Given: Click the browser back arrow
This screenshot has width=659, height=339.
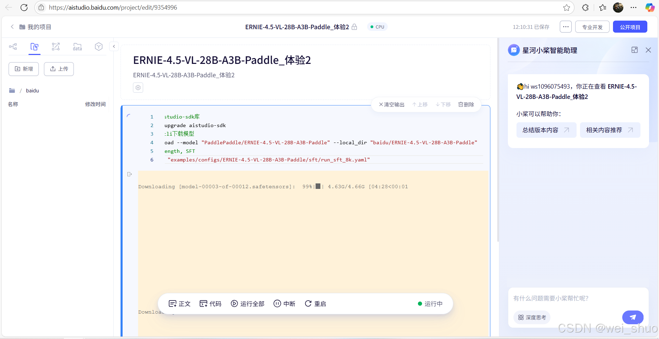Looking at the screenshot, I should pos(9,8).
